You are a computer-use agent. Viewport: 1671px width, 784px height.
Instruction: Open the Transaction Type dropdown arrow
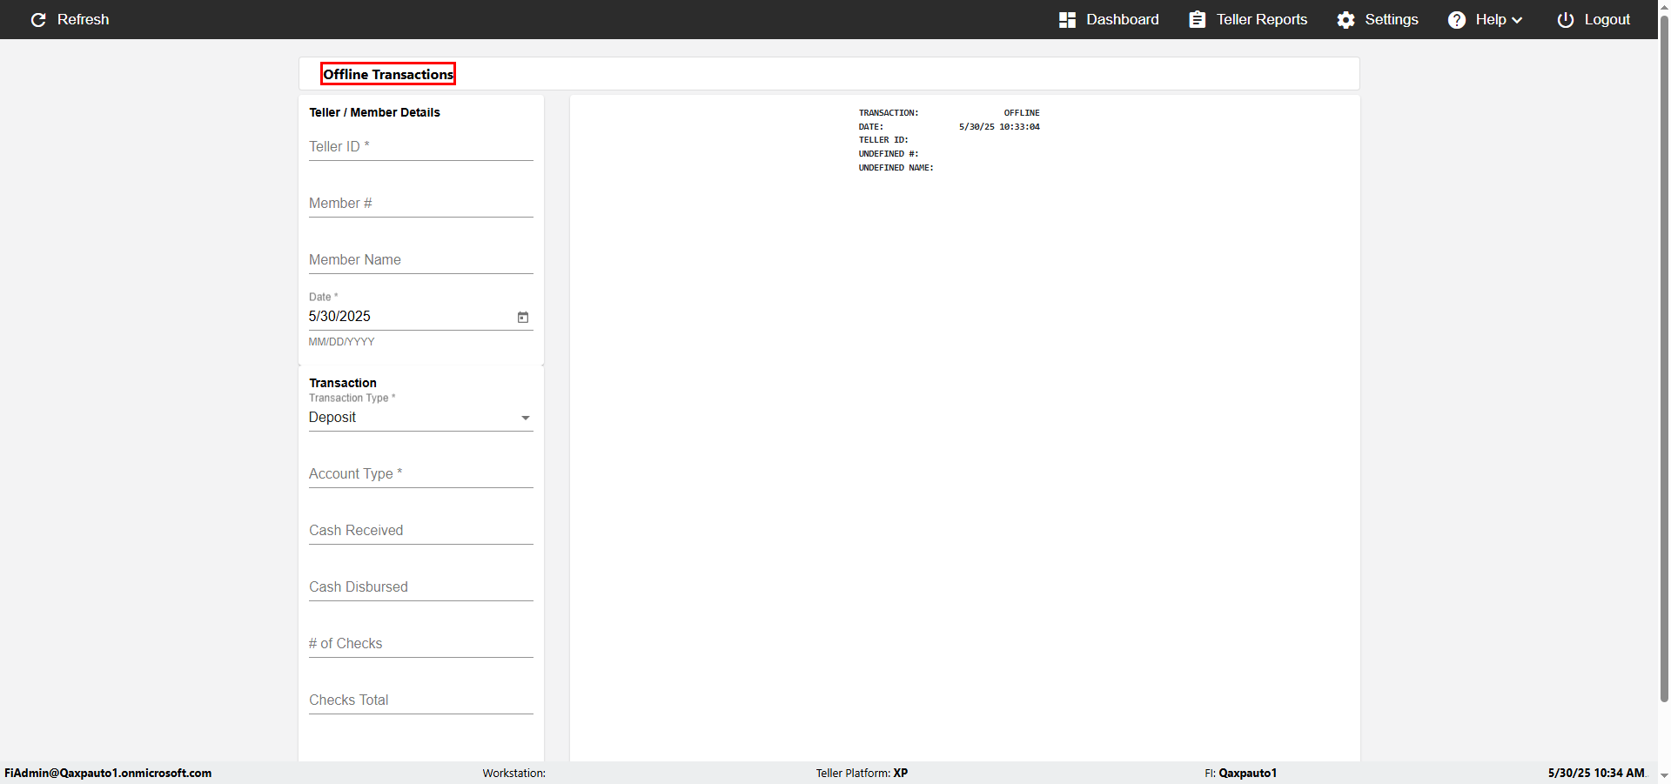click(526, 418)
